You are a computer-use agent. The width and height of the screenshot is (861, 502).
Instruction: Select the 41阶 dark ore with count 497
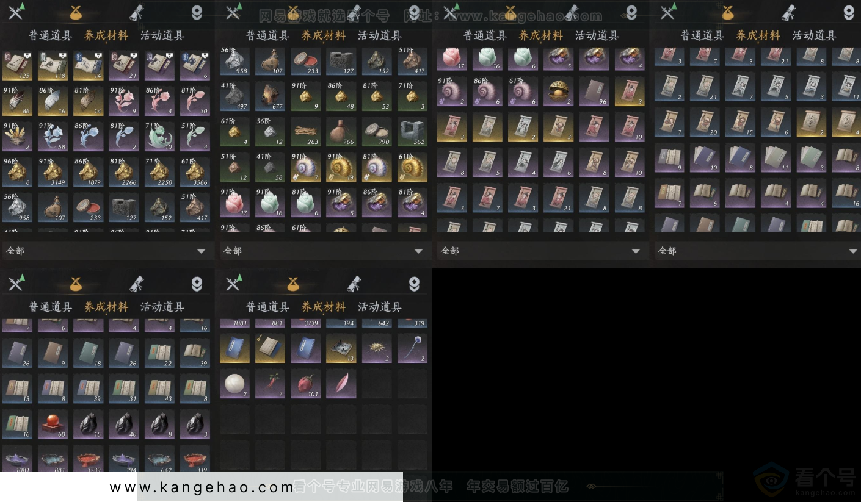pyautogui.click(x=234, y=96)
